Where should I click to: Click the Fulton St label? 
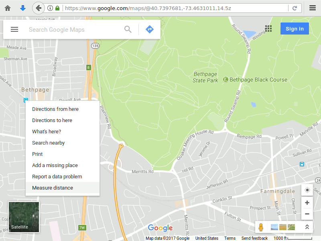pos(233,216)
